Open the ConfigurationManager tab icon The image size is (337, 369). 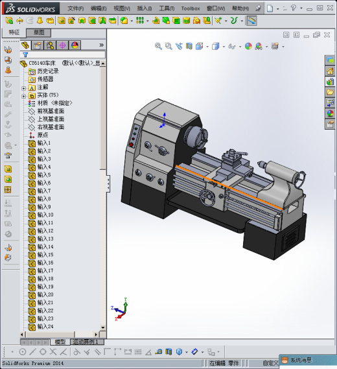click(x=50, y=45)
